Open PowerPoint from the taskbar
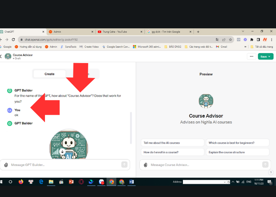Screen dimensions: 276x197 (x=71, y=182)
